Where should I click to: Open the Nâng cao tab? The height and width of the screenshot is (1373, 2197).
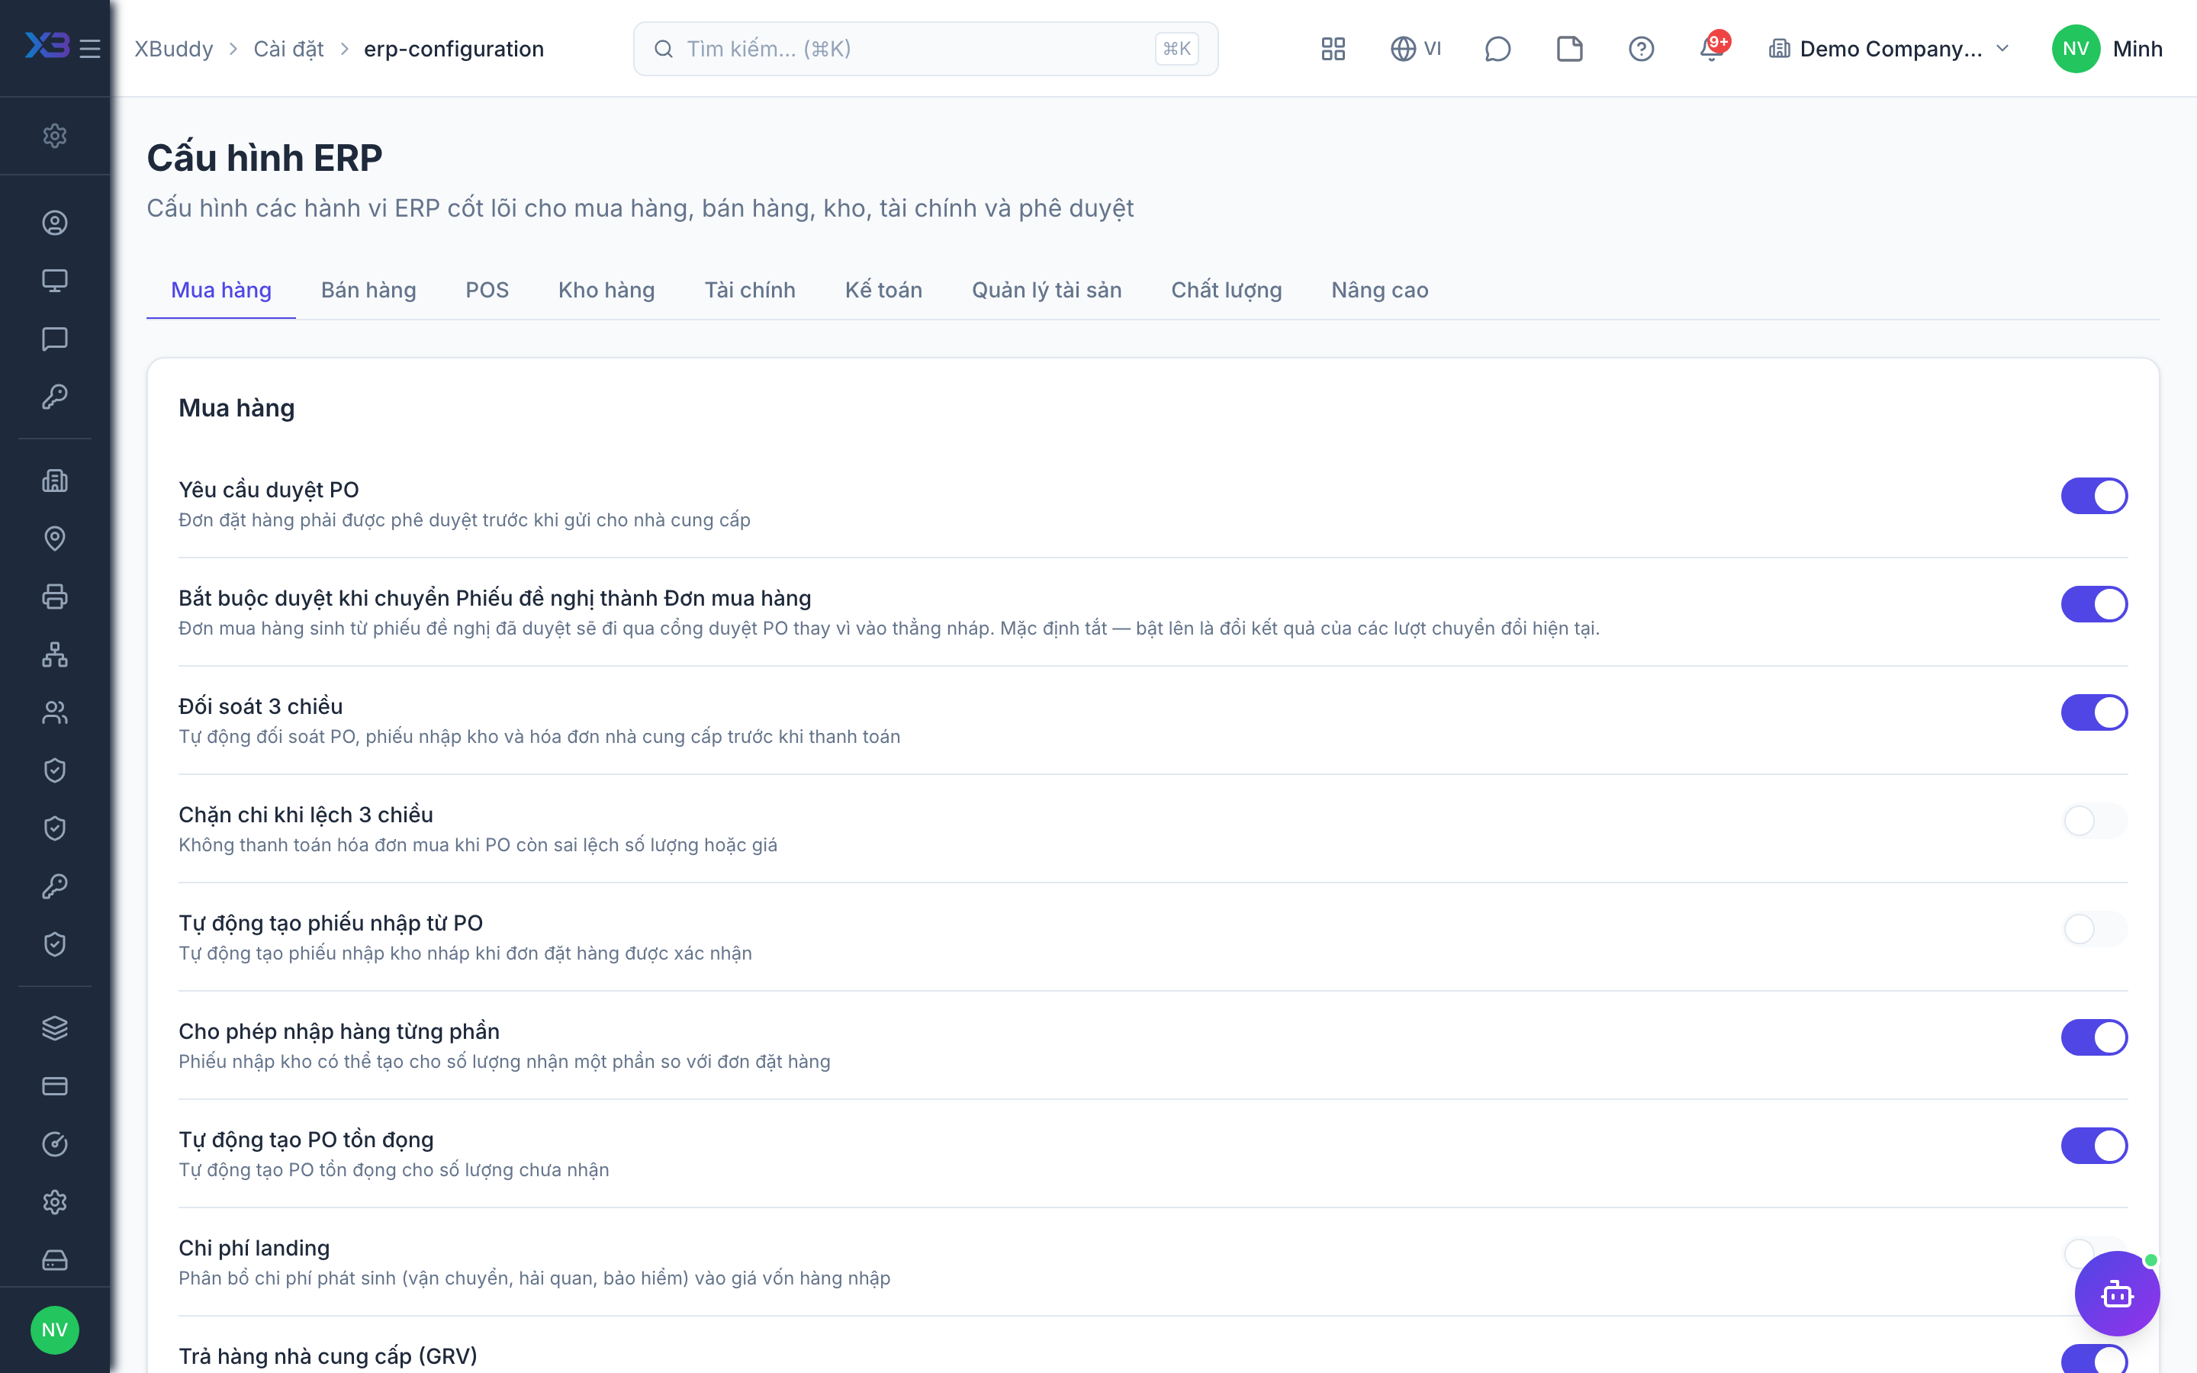tap(1380, 291)
